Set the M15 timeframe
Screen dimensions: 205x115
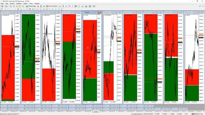coord(44,9)
